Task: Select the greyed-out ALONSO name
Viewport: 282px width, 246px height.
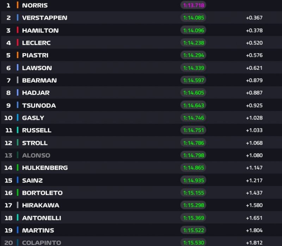Action: tap(36, 155)
